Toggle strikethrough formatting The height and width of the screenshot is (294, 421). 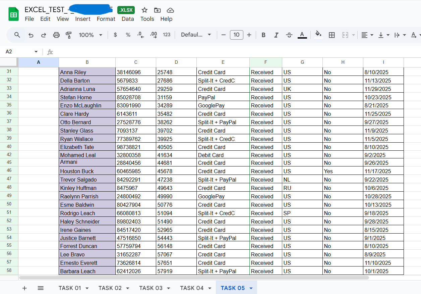(289, 35)
